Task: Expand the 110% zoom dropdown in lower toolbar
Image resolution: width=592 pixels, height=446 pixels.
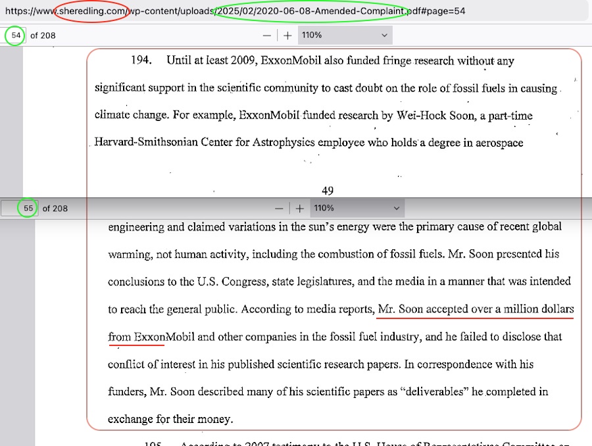Action: click(x=355, y=208)
